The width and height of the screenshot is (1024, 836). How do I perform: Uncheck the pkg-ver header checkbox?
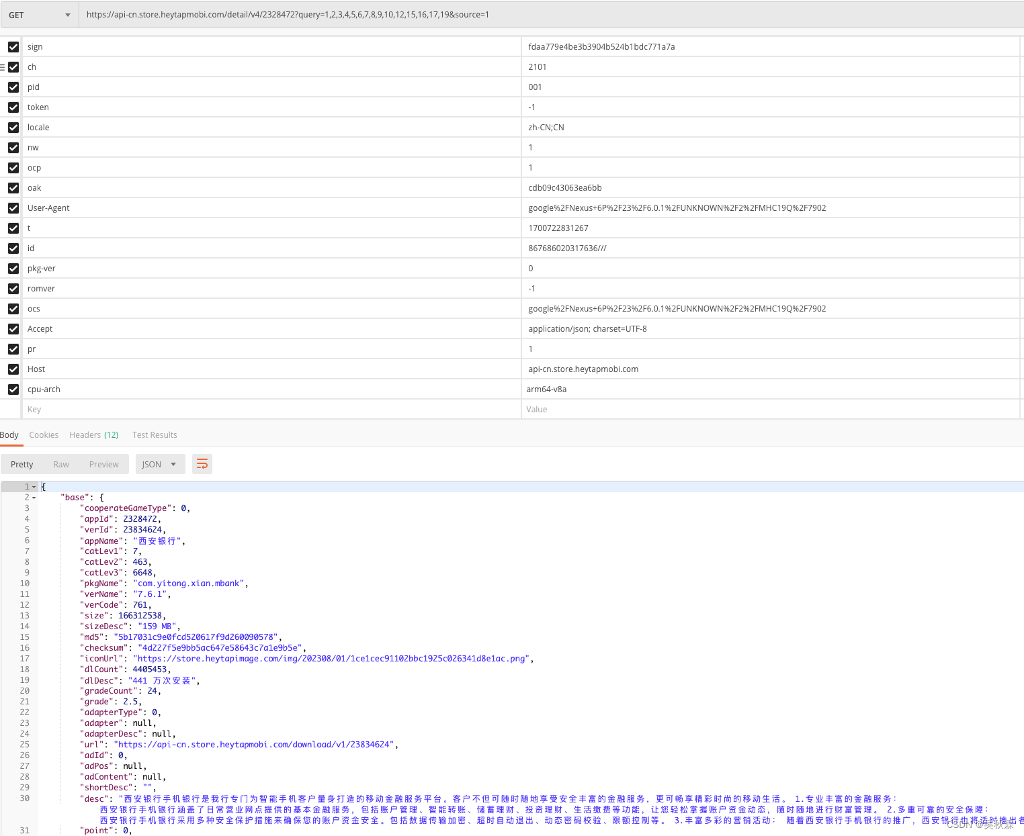click(13, 269)
